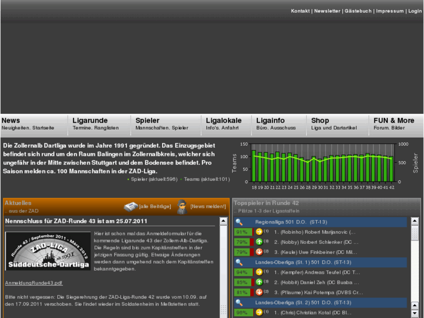Click green up arrow beside Daniel Zeh
Viewport: 424px width, 318px height.
coord(259,282)
